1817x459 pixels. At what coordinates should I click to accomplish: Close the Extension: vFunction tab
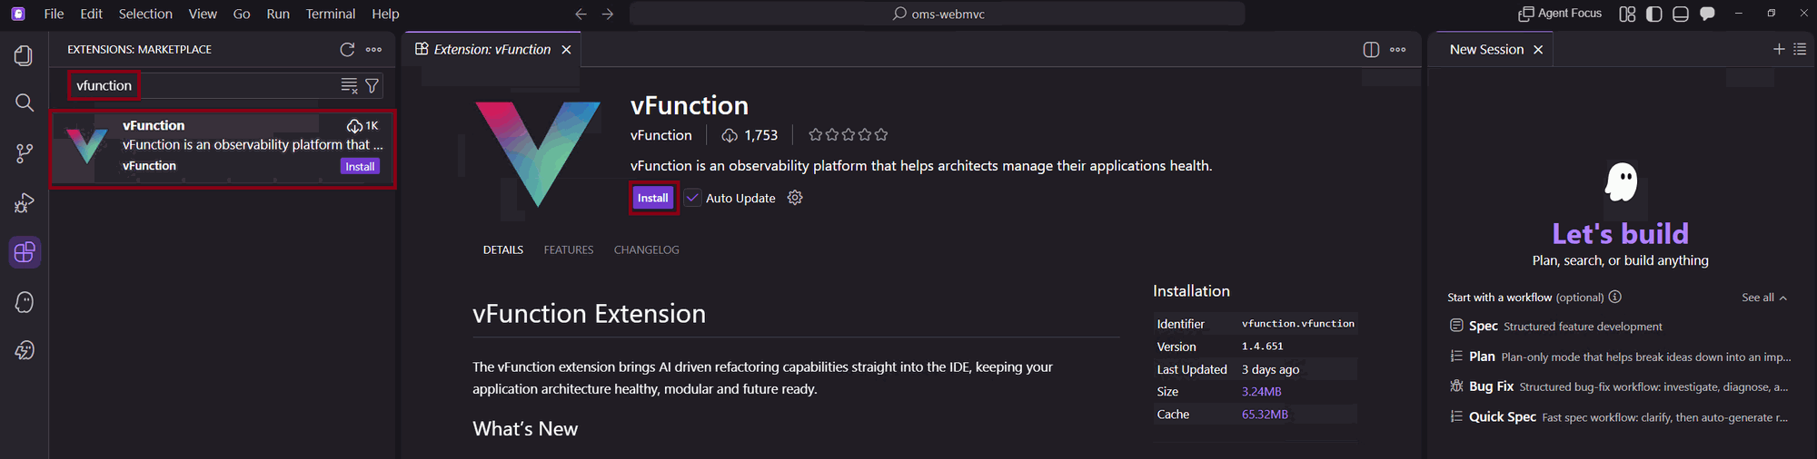pos(566,50)
